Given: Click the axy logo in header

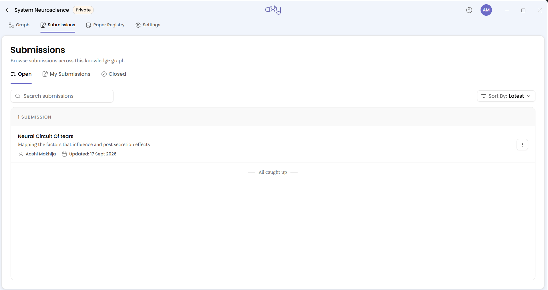Looking at the screenshot, I should point(273,10).
